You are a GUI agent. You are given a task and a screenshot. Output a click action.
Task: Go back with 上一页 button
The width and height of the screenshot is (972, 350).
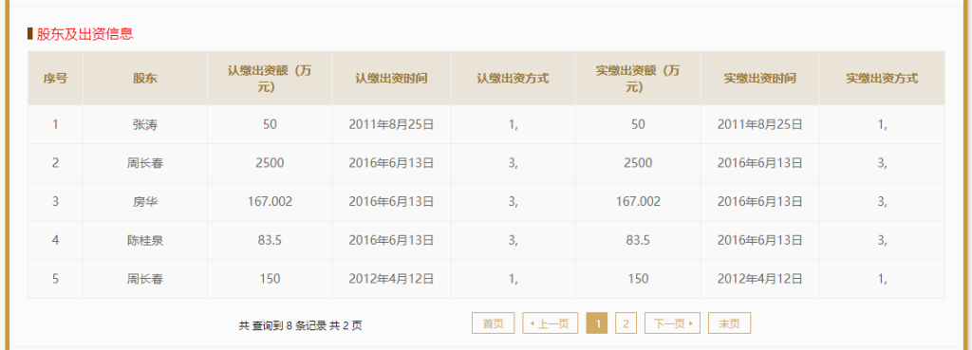[551, 323]
